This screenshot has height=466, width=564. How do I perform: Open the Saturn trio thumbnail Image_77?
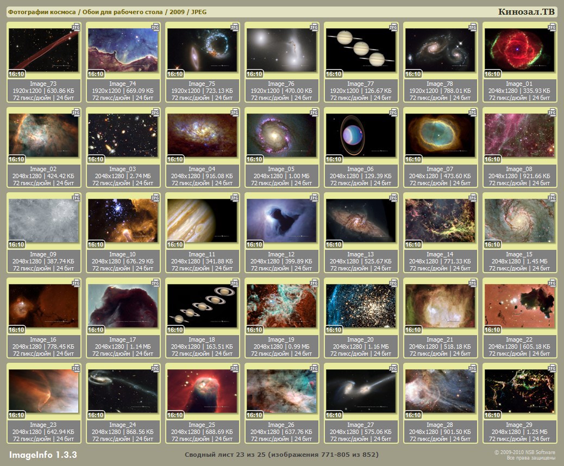(361, 50)
